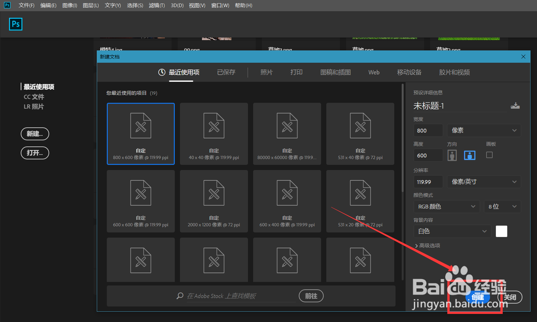Open the 编辑(E) menu
Screen dimensions: 537x322
(48, 5)
